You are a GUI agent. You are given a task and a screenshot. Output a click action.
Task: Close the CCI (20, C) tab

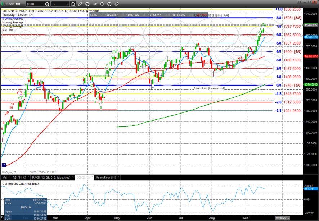(x=93, y=177)
